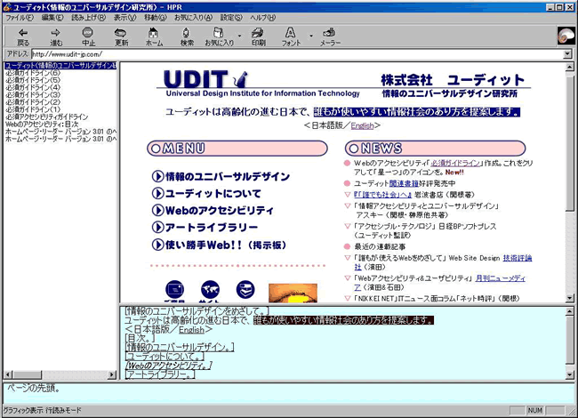Click the 必須ガイドライン link in NEWS

[x=455, y=163]
